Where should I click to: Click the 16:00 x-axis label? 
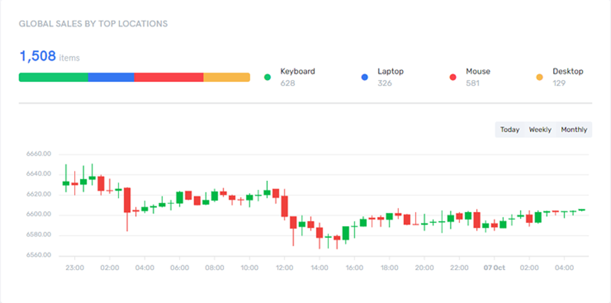[354, 268]
